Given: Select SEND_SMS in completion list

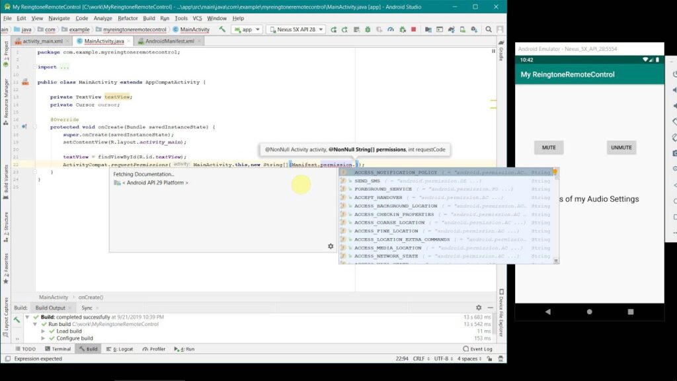Looking at the screenshot, I should [447, 181].
